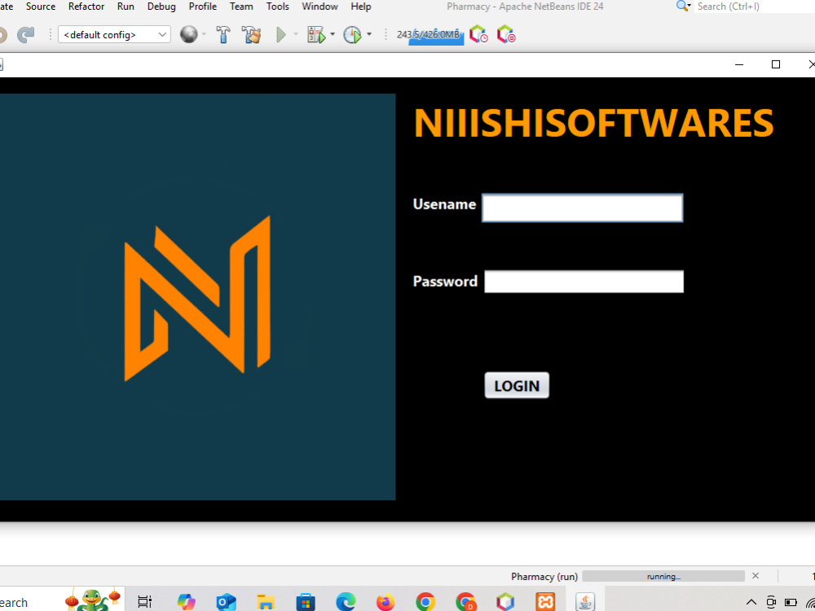Open Chrome profile D taskbar icon
The width and height of the screenshot is (815, 611).
click(465, 602)
